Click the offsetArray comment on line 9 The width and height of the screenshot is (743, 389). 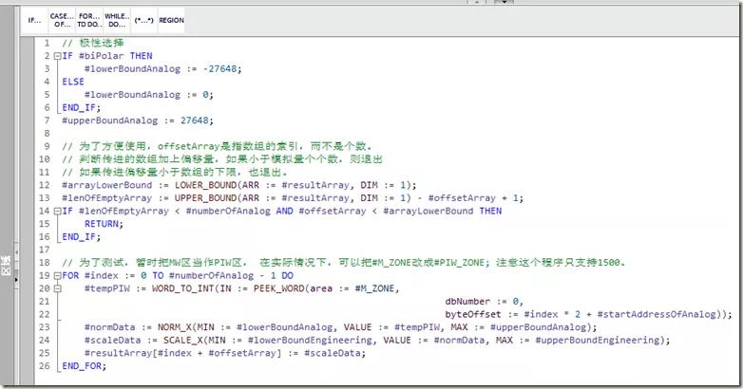(x=217, y=146)
